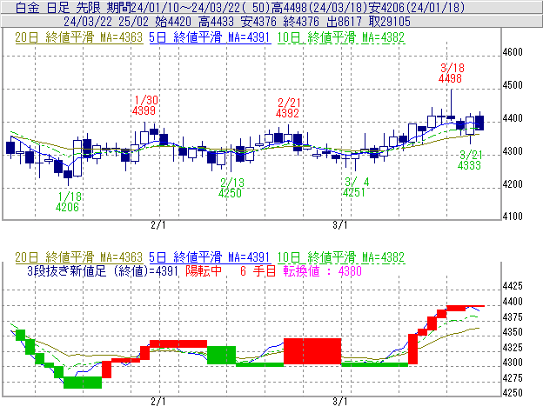
Task: Click the last dark candlestick on 3/22
Action: (x=479, y=123)
